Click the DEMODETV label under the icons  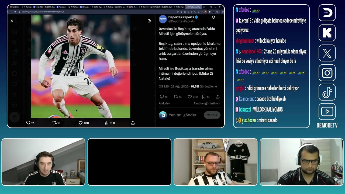click(x=327, y=126)
